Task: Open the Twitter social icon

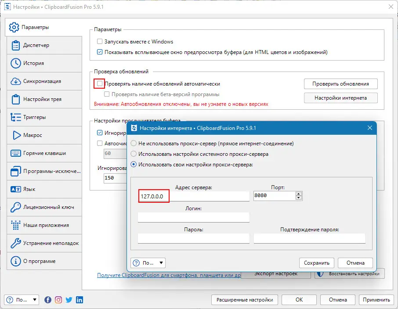Action: point(69,300)
